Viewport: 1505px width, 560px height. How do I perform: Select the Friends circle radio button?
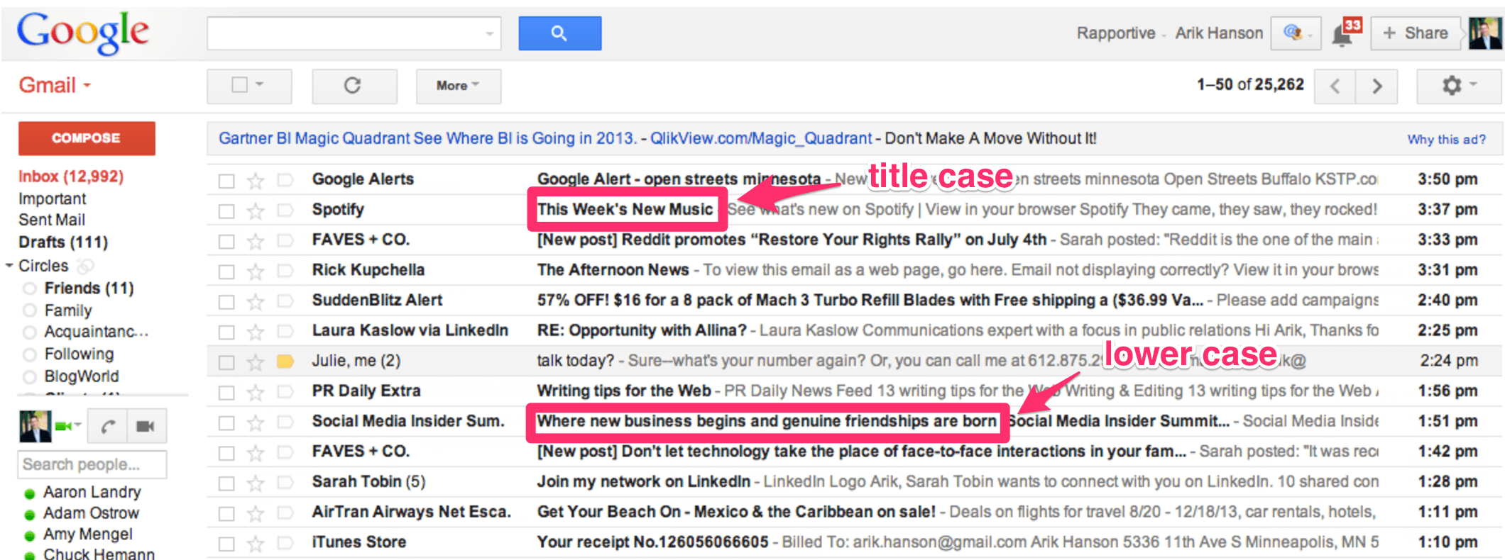pos(30,289)
